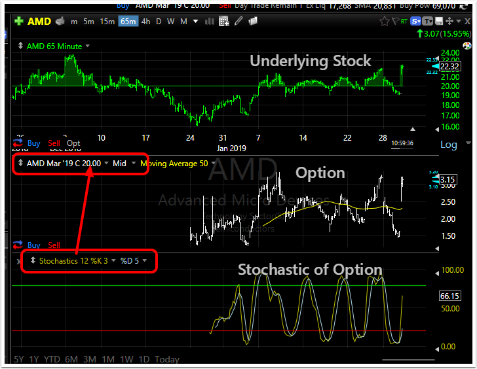Click the save floppy disk icon
The height and width of the screenshot is (369, 477).
point(439,21)
